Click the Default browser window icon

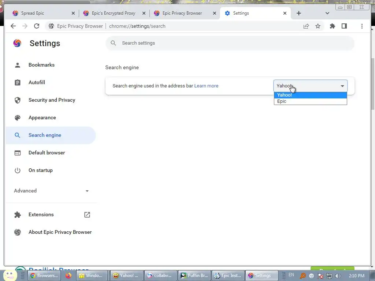click(x=18, y=153)
